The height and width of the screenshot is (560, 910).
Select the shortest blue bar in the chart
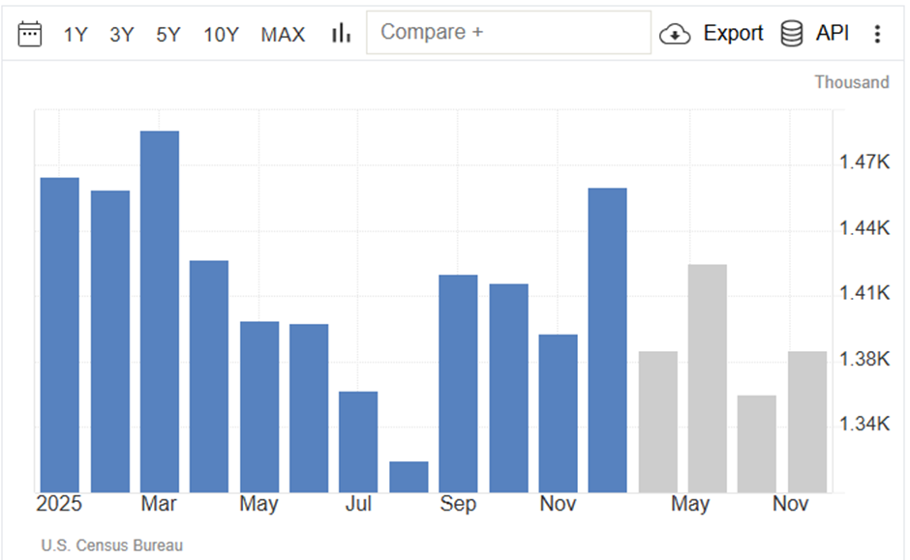pyautogui.click(x=409, y=477)
